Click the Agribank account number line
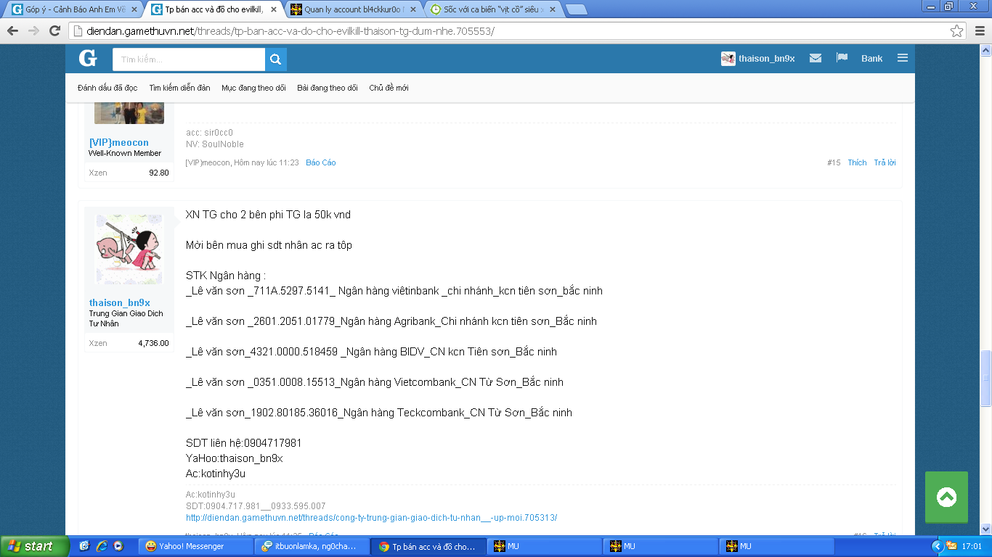 (x=391, y=321)
